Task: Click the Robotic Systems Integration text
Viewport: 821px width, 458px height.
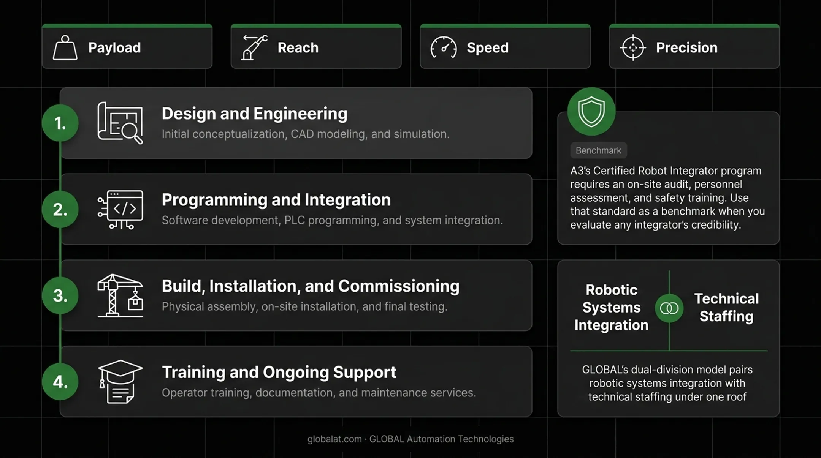Action: coord(611,308)
